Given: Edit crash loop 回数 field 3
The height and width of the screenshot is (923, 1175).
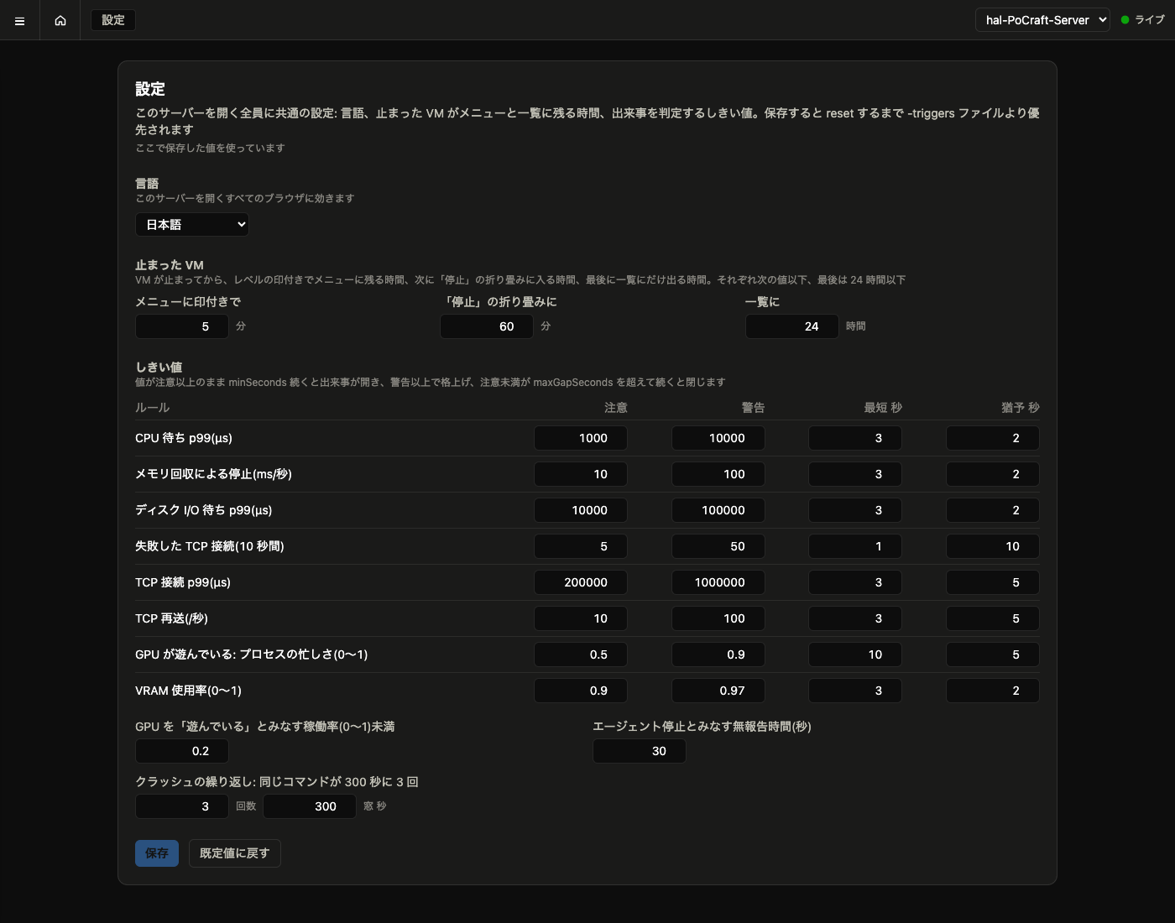Looking at the screenshot, I should click(x=182, y=806).
